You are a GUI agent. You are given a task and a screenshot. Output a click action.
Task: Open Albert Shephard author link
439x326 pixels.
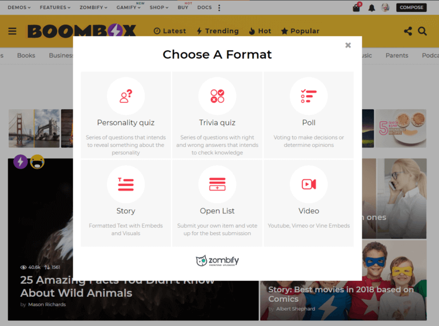tap(296, 309)
